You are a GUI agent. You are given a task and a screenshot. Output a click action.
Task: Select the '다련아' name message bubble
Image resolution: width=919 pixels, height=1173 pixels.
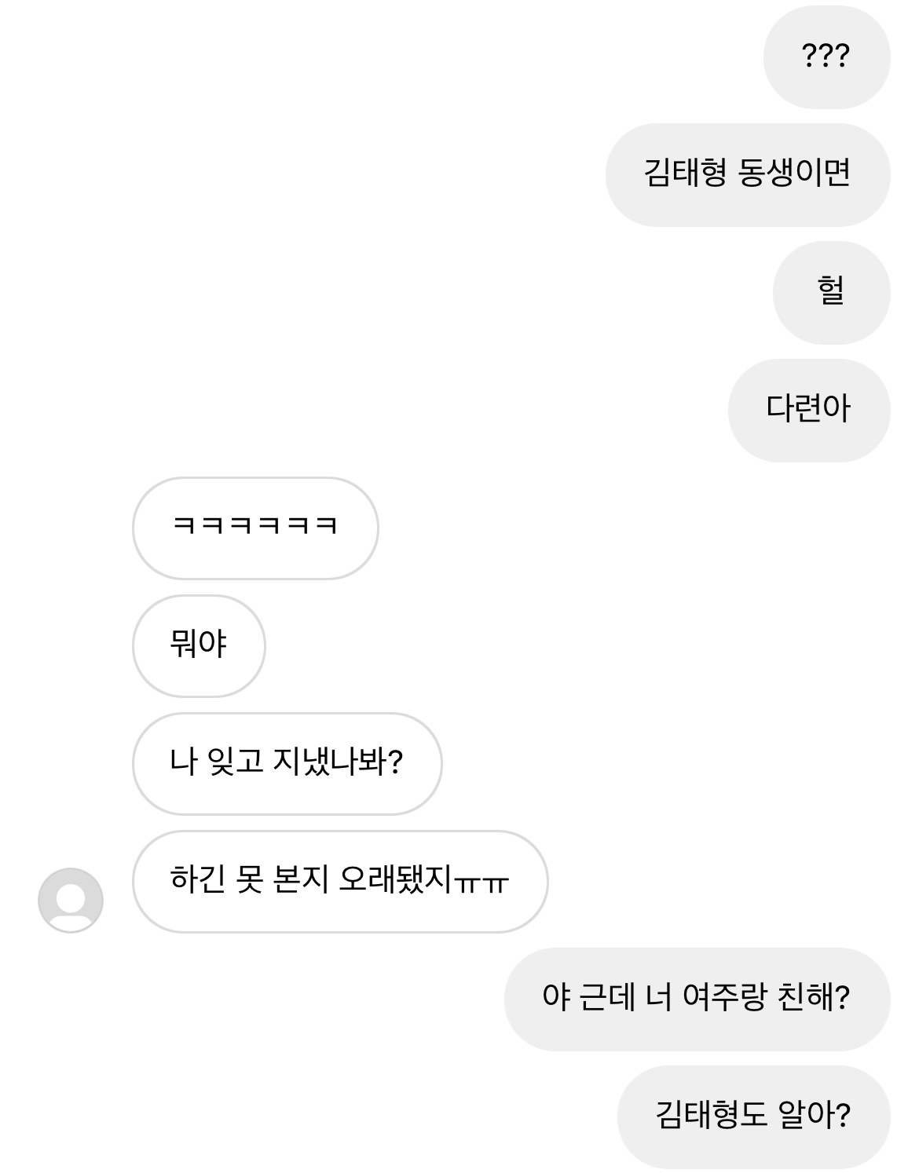[x=808, y=410]
